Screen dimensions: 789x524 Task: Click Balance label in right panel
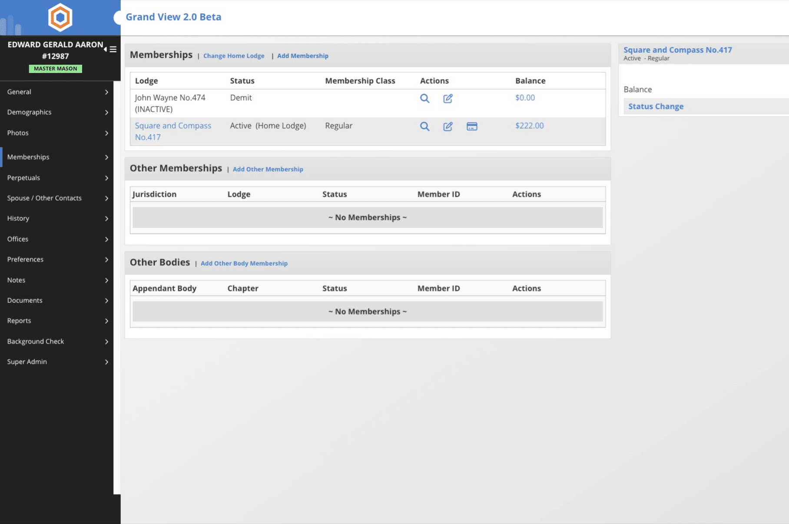[637, 90]
